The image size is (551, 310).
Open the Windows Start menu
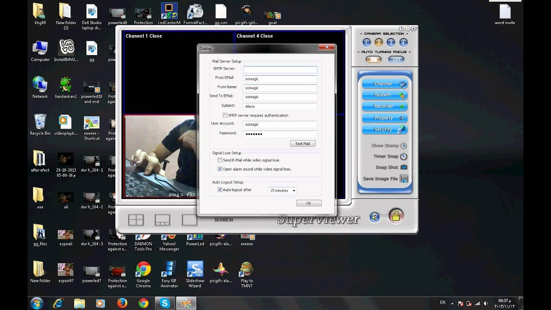coord(36,303)
